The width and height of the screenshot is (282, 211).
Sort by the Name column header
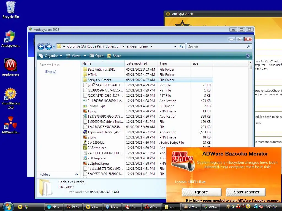102,63
